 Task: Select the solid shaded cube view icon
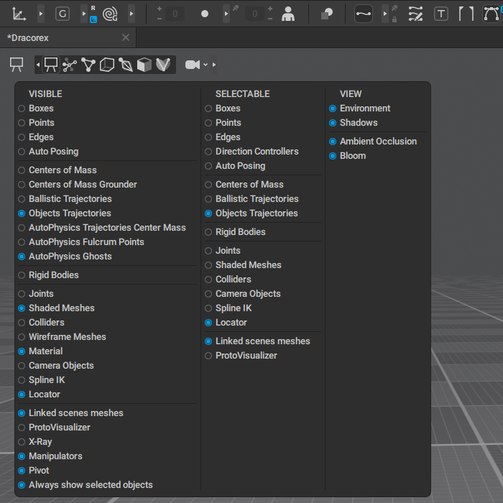click(144, 65)
